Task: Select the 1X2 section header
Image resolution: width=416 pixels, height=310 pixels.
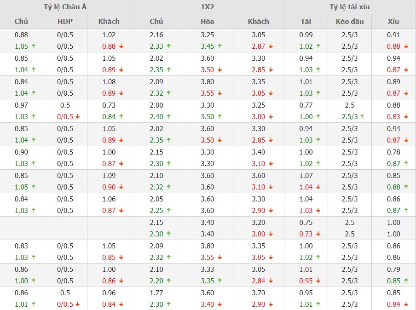Action: click(207, 7)
